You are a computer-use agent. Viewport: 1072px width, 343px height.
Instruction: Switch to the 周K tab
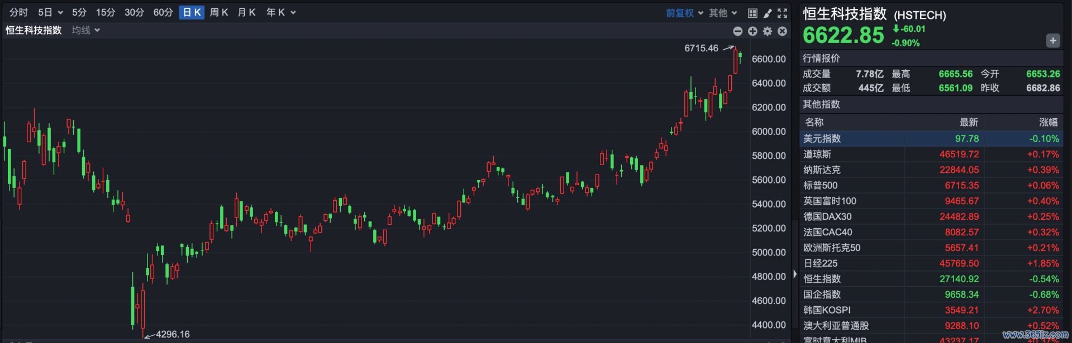[218, 12]
